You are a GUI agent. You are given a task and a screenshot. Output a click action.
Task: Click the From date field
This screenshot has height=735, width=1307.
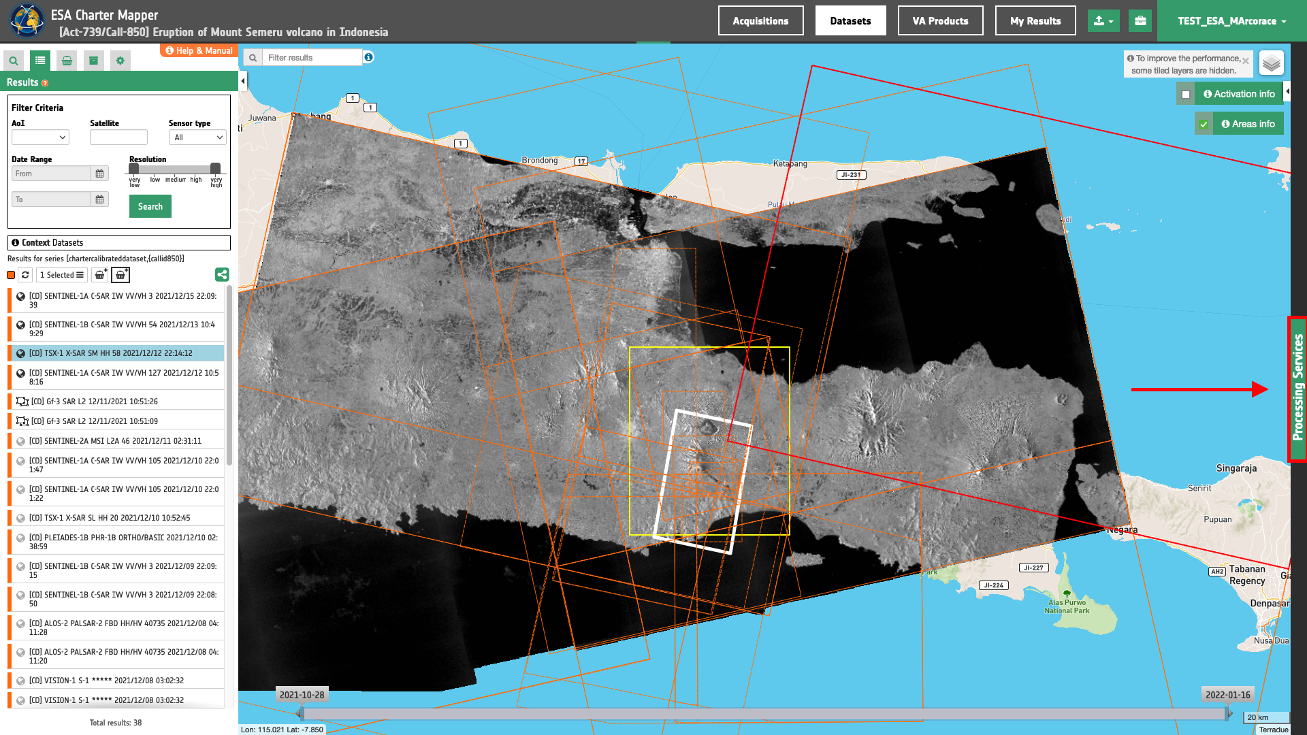[x=51, y=174]
